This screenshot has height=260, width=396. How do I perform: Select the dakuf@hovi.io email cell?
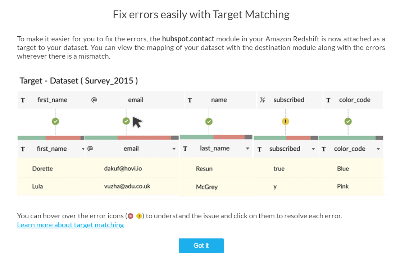point(123,168)
